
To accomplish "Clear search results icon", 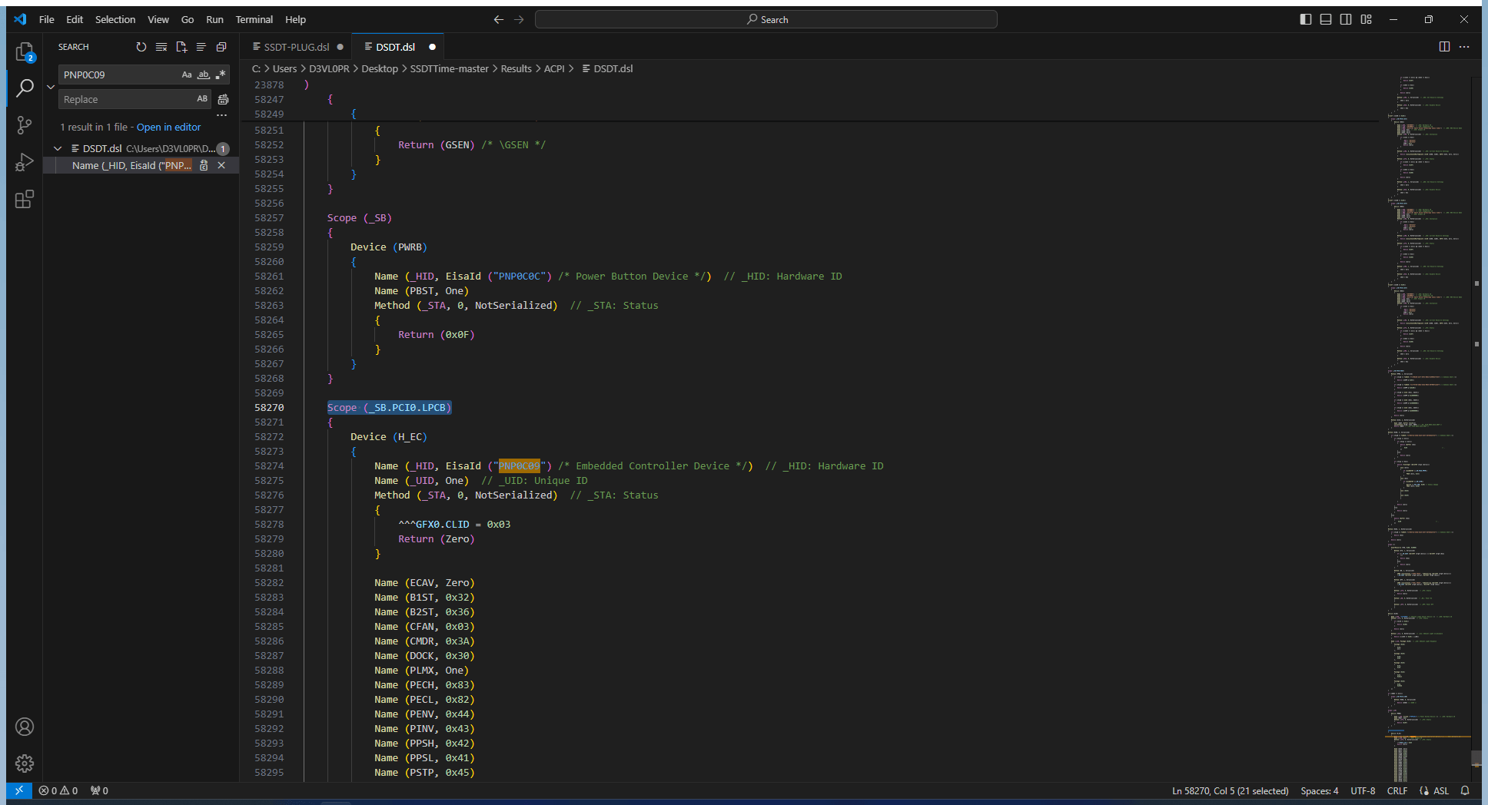I will [x=161, y=47].
